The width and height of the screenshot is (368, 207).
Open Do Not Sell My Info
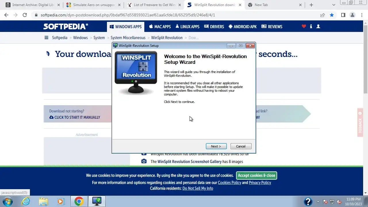pos(198,188)
